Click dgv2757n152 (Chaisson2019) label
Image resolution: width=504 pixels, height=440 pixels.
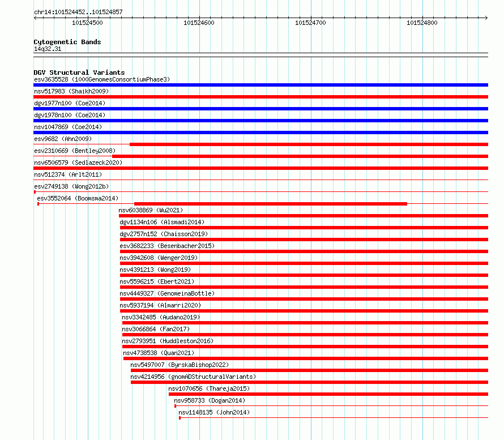(x=164, y=234)
